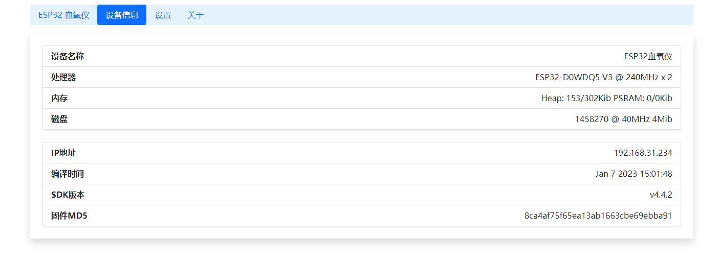The image size is (721, 262).
Task: Select the v4.4.2 SDK version text
Action: 661,195
